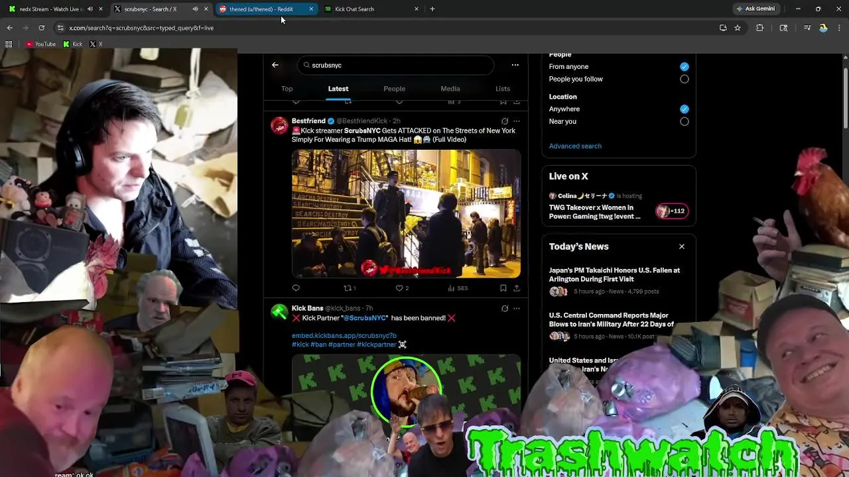The height and width of the screenshot is (477, 849).
Task: View analytics of the Bestfriend post showing 583
Action: point(458,288)
